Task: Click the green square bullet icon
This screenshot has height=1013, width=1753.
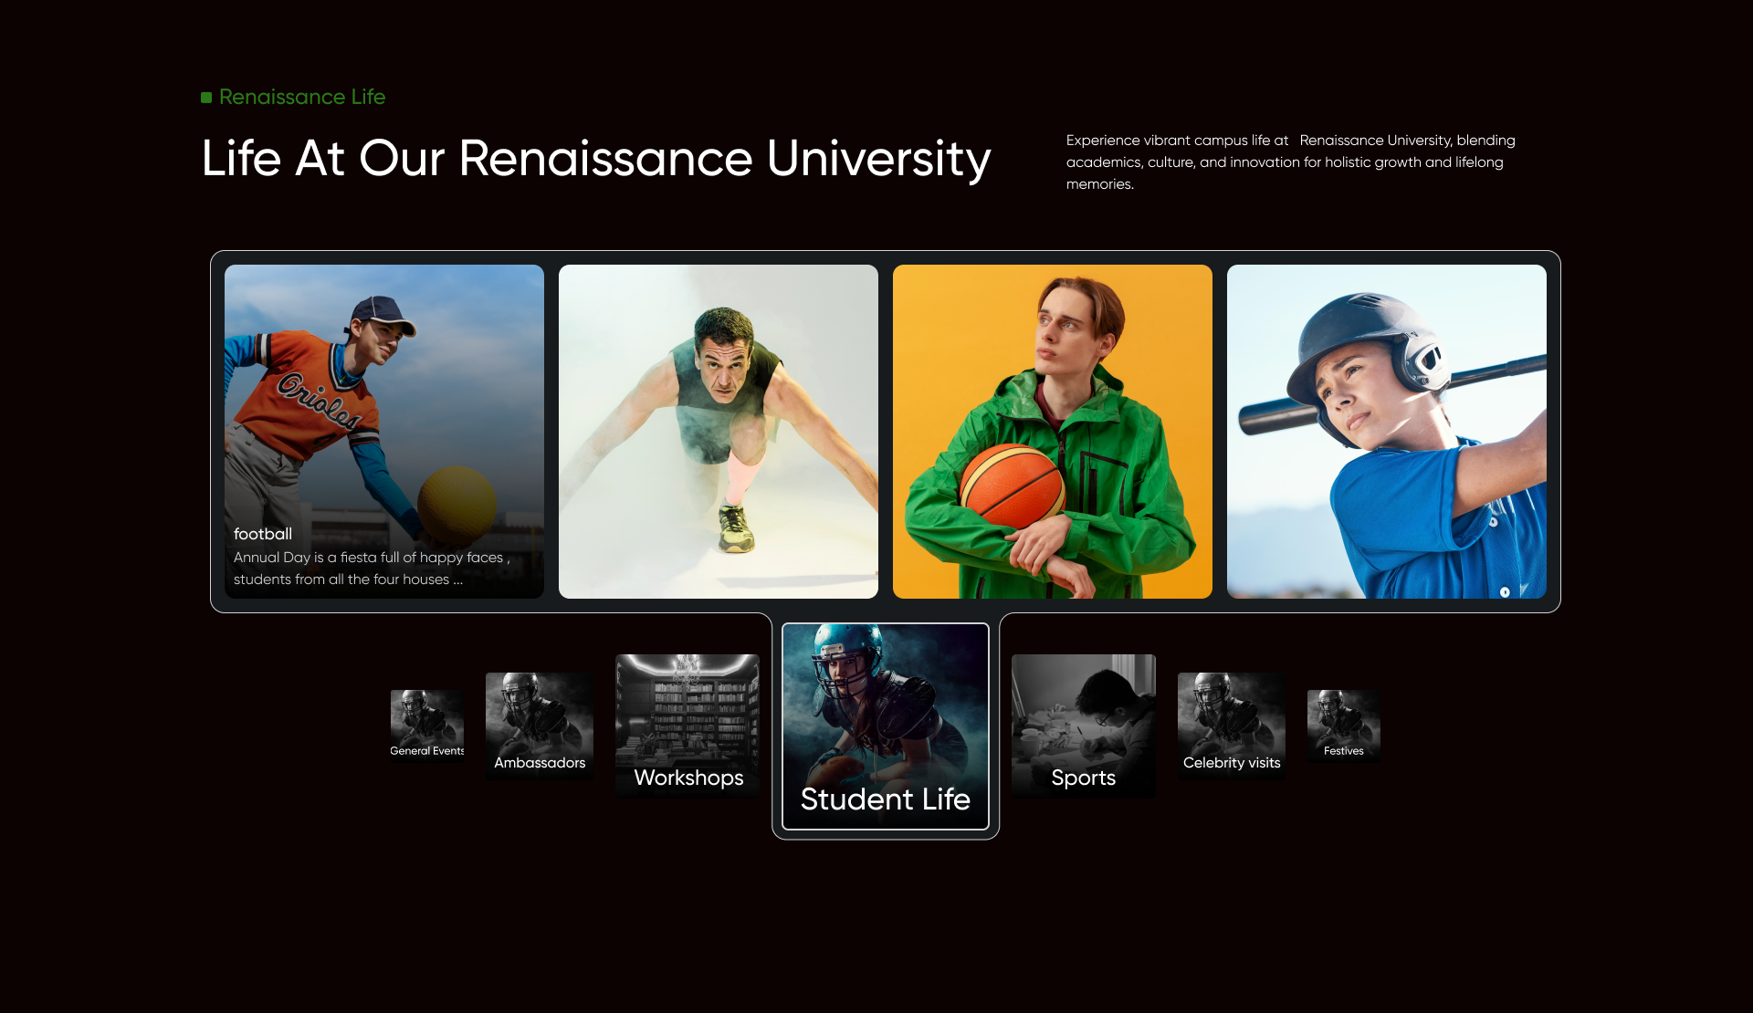Action: coord(206,98)
